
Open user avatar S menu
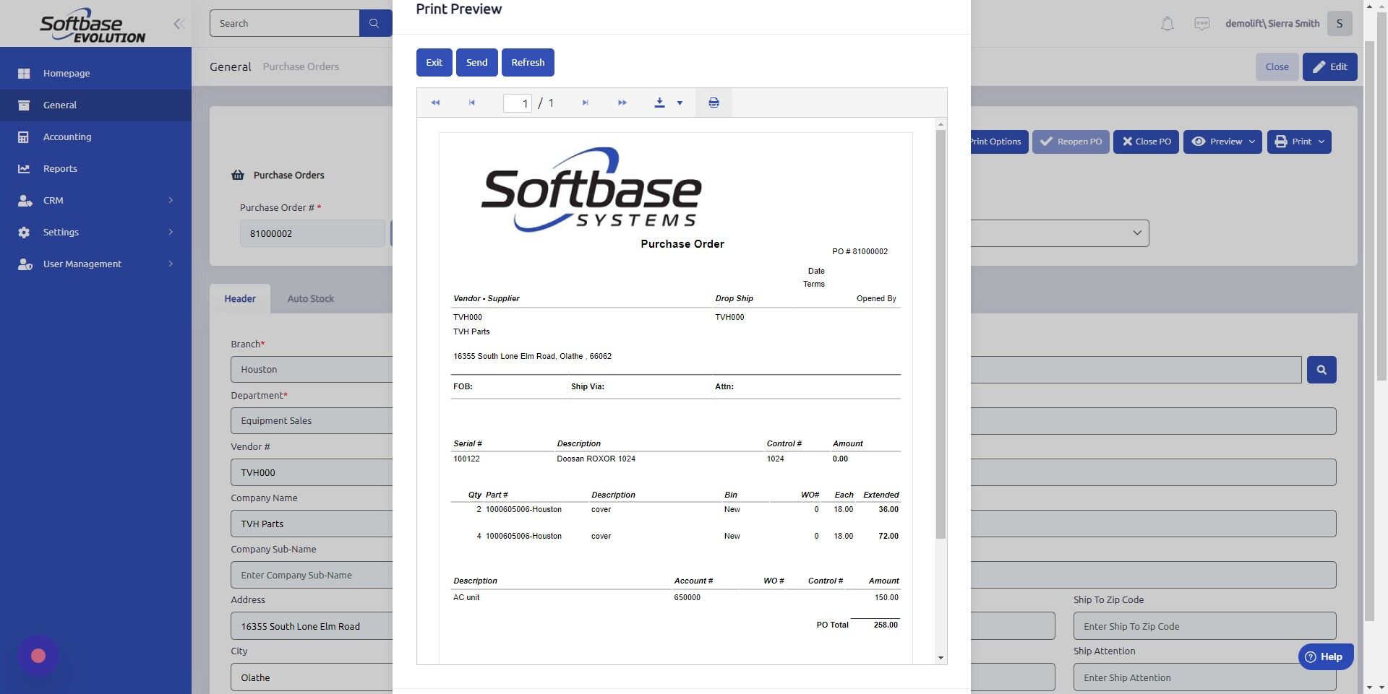click(x=1340, y=23)
